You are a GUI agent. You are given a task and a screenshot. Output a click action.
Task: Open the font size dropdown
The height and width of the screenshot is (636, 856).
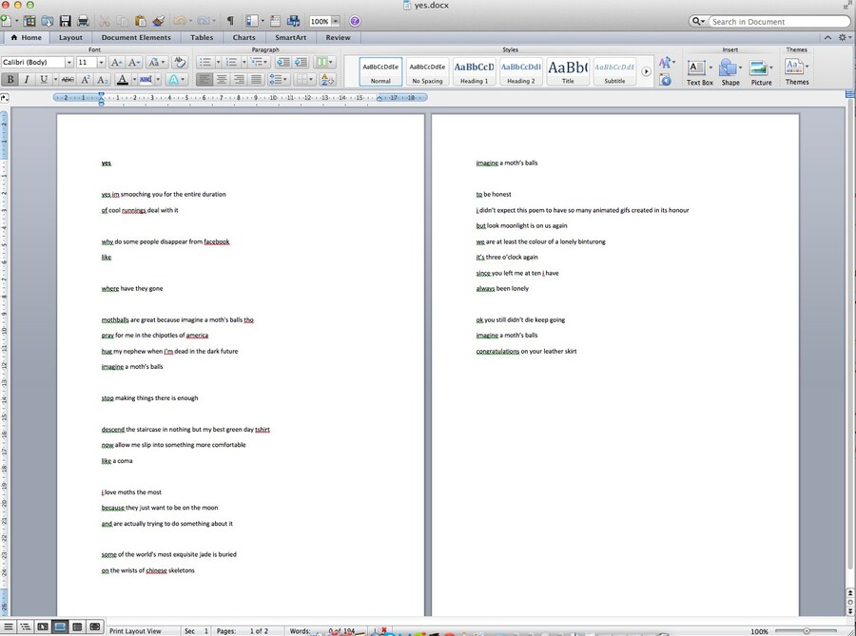click(x=99, y=62)
